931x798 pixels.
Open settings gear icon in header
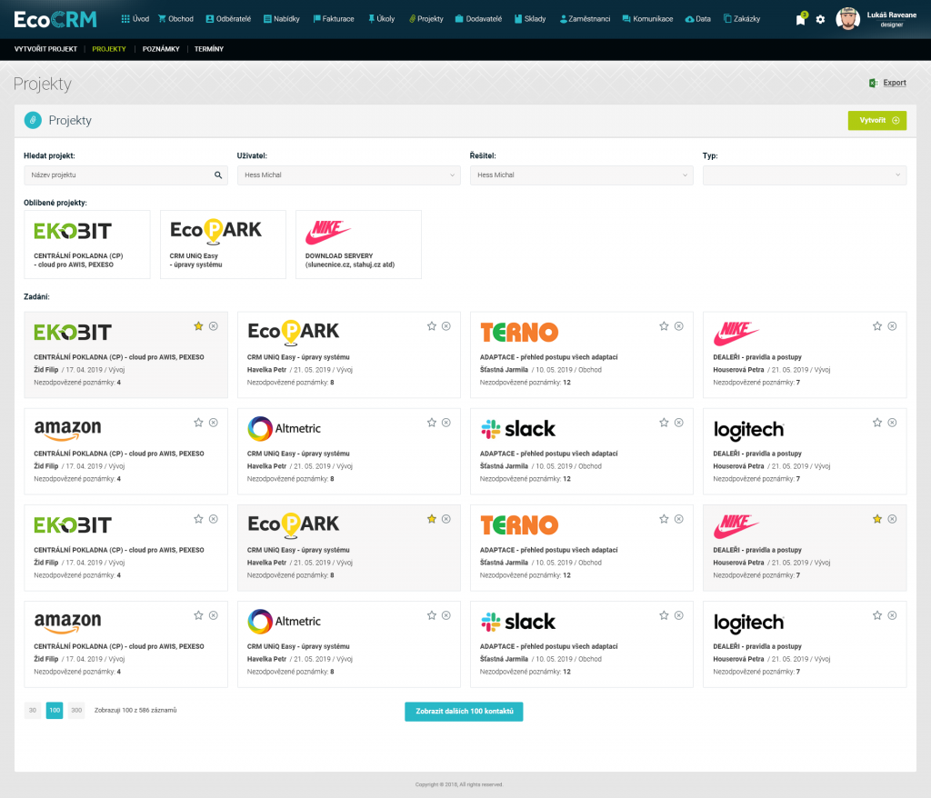pos(820,19)
